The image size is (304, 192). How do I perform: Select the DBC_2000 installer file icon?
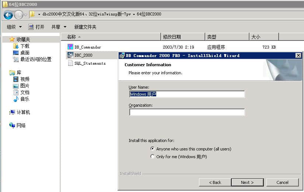click(70, 55)
